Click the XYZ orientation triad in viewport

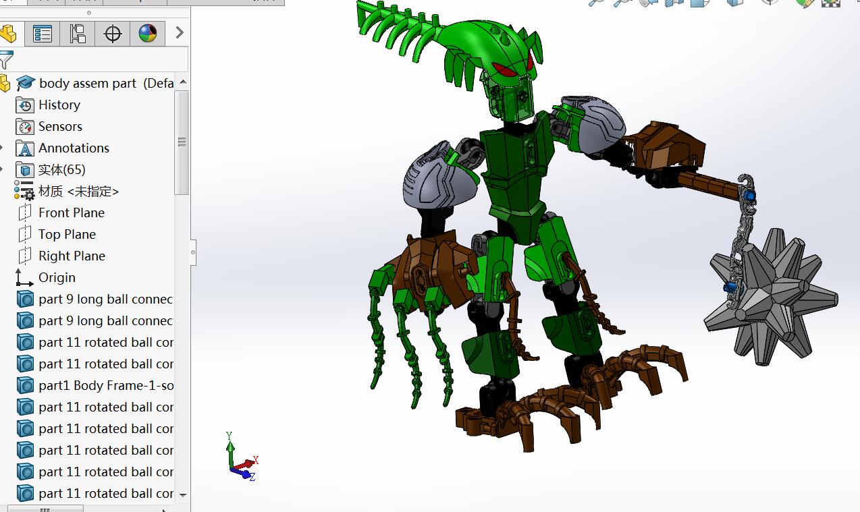point(240,456)
